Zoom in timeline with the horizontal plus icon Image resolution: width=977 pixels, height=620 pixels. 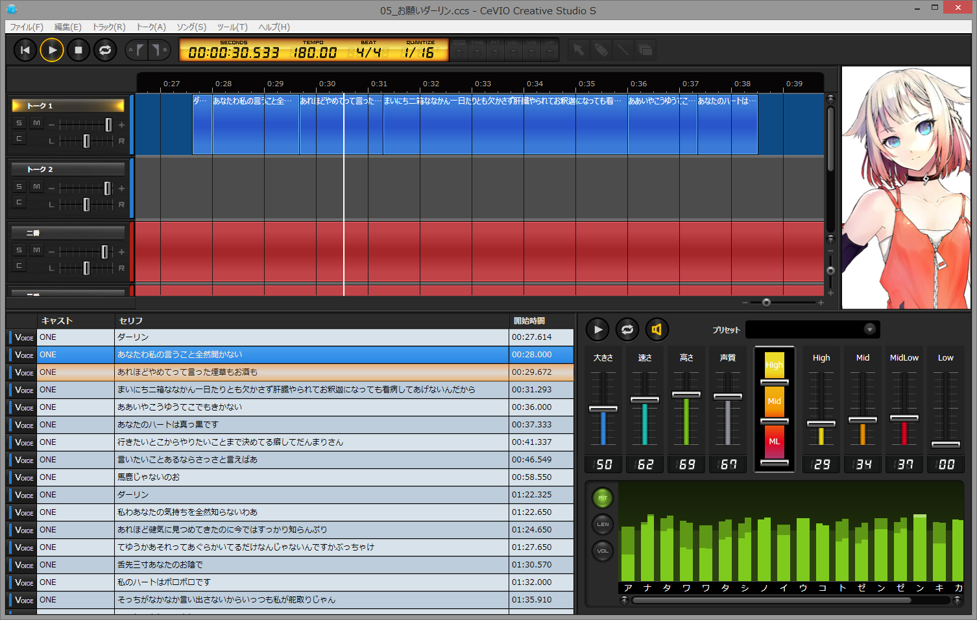coord(821,303)
